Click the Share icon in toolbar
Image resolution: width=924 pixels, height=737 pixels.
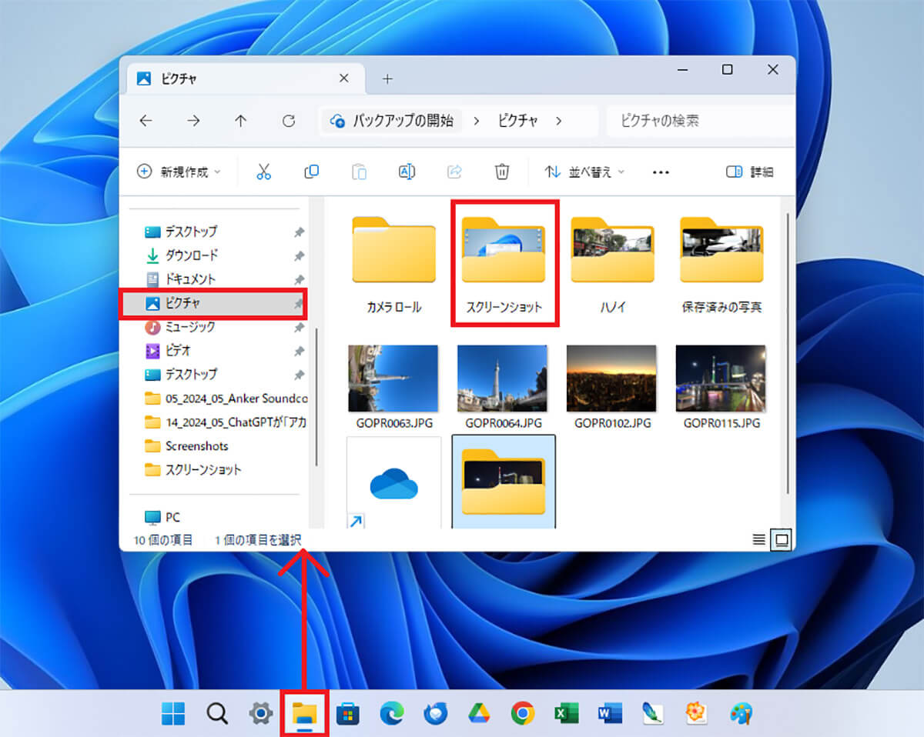pyautogui.click(x=454, y=172)
